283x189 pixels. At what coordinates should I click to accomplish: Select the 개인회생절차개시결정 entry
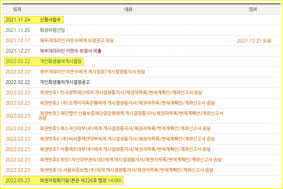pyautogui.click(x=61, y=61)
